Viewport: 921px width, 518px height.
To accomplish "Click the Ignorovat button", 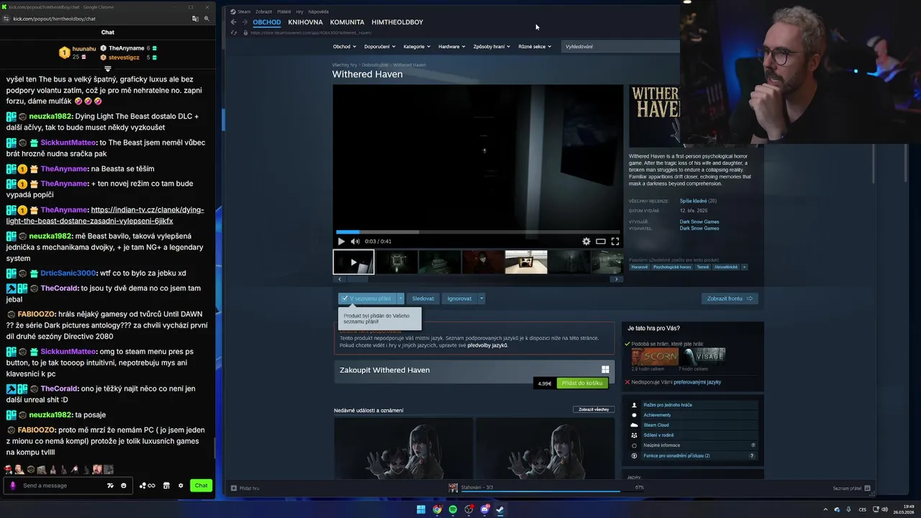I will tap(459, 299).
